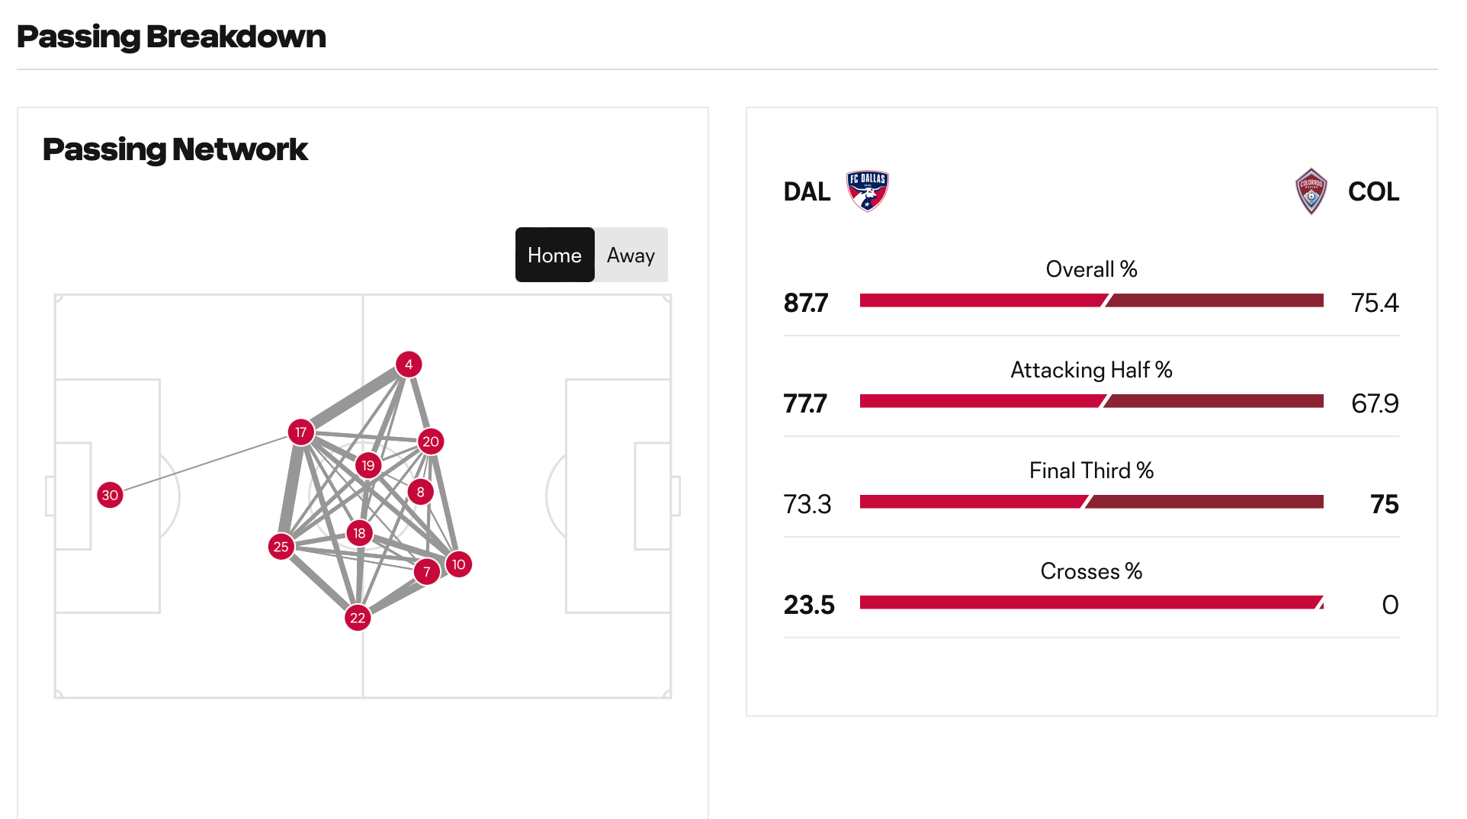Select player node 7 in network
1467x819 pixels.
[427, 572]
